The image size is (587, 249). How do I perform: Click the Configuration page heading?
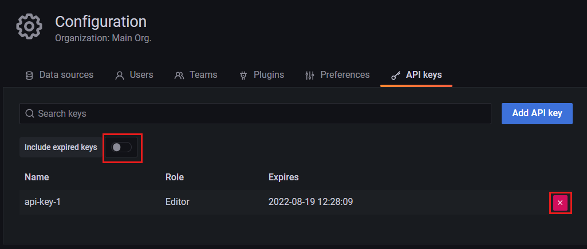point(101,22)
